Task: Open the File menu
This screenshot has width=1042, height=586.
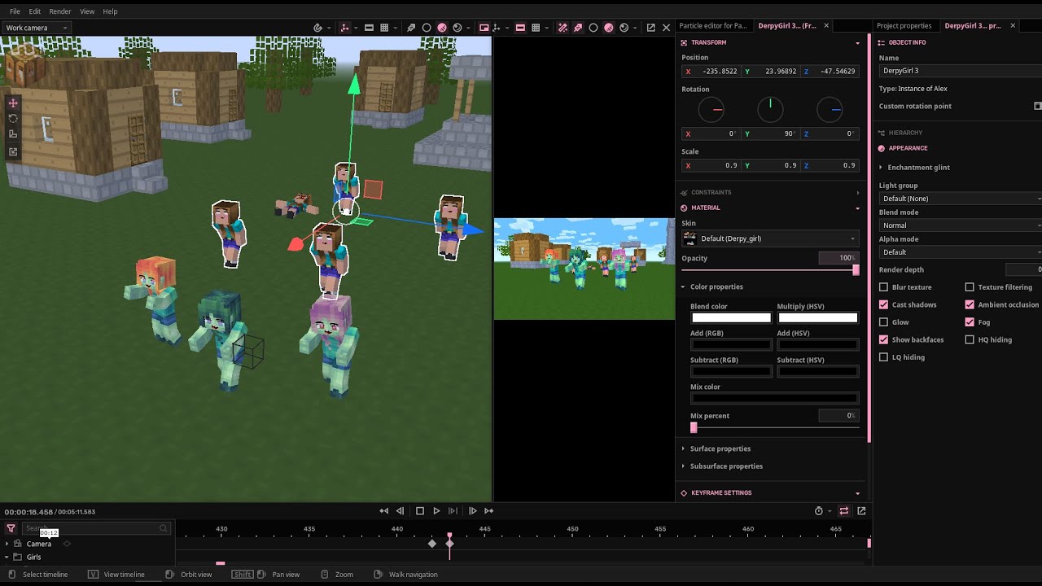Action: pos(15,11)
